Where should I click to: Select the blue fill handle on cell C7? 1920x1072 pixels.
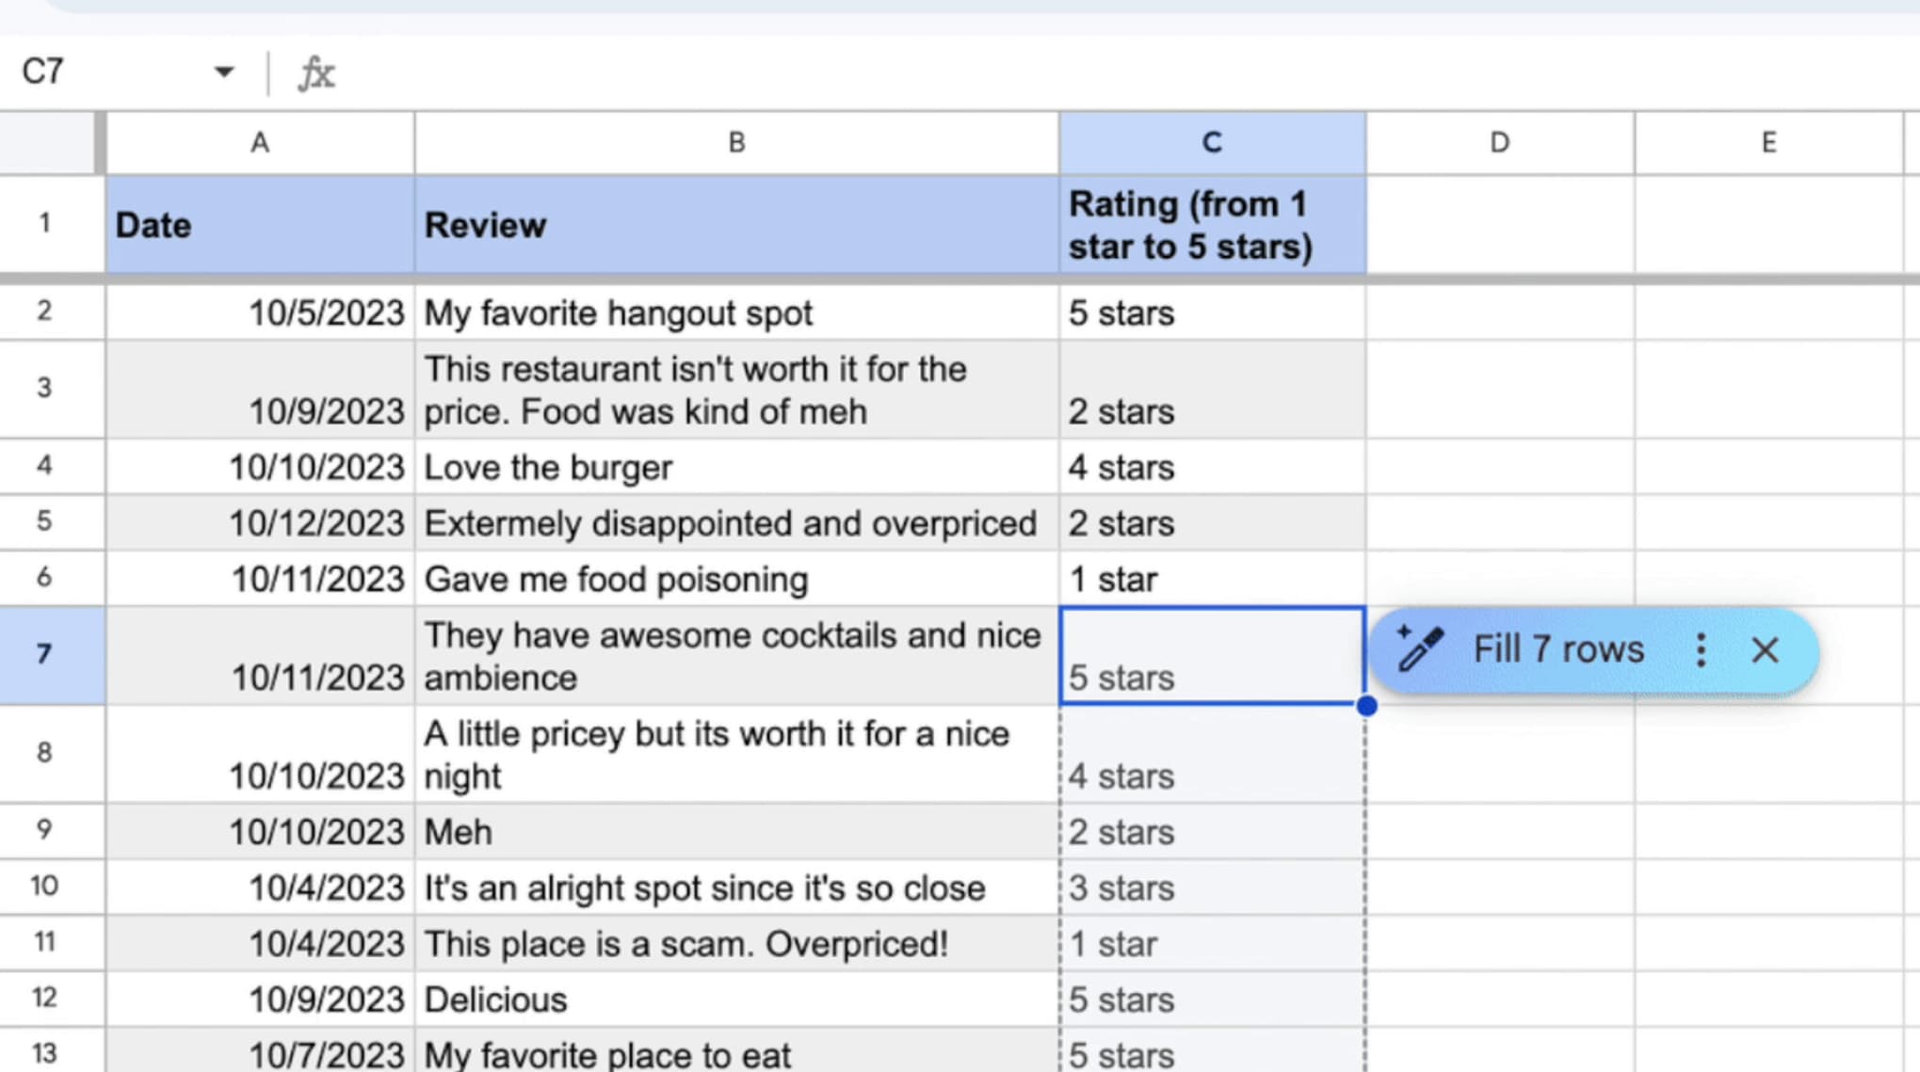coord(1365,705)
